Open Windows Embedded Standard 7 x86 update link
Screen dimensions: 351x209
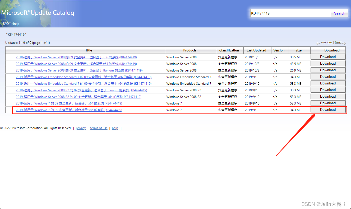point(84,77)
